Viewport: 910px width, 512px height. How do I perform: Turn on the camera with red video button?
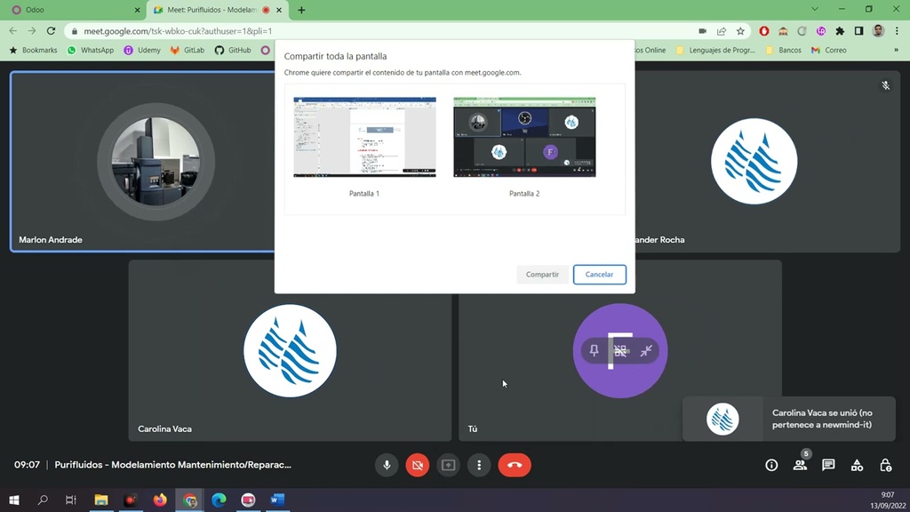(417, 465)
